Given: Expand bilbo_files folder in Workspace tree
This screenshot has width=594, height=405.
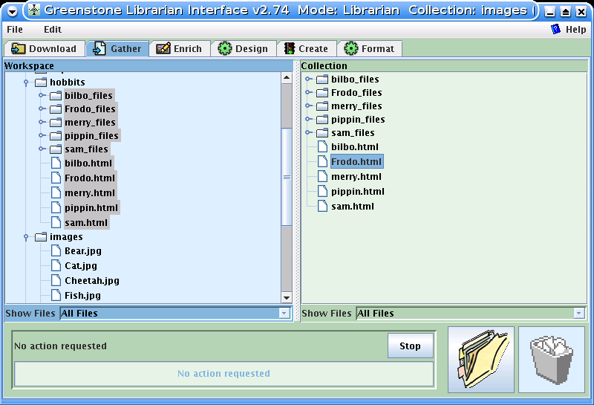Looking at the screenshot, I should (42, 95).
